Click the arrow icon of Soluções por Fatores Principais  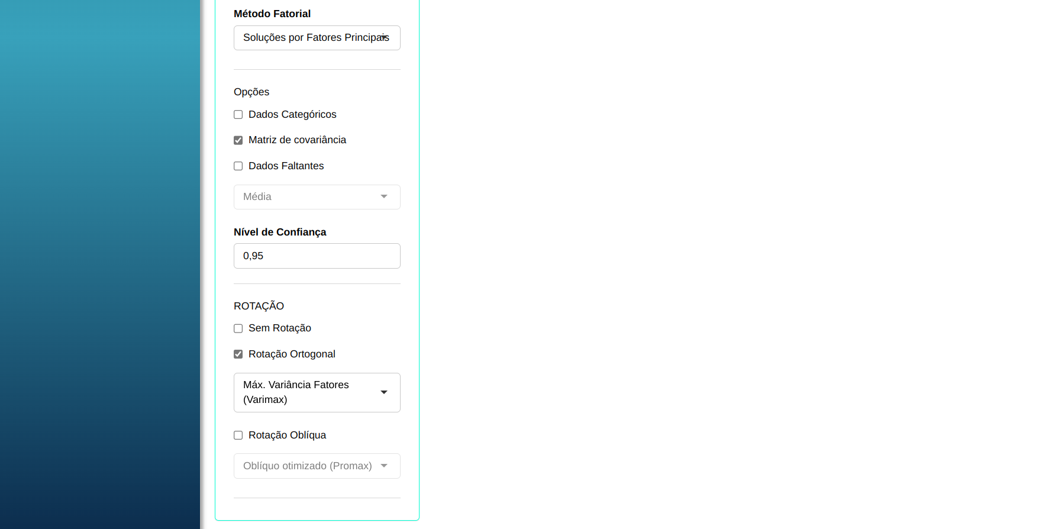(x=384, y=37)
